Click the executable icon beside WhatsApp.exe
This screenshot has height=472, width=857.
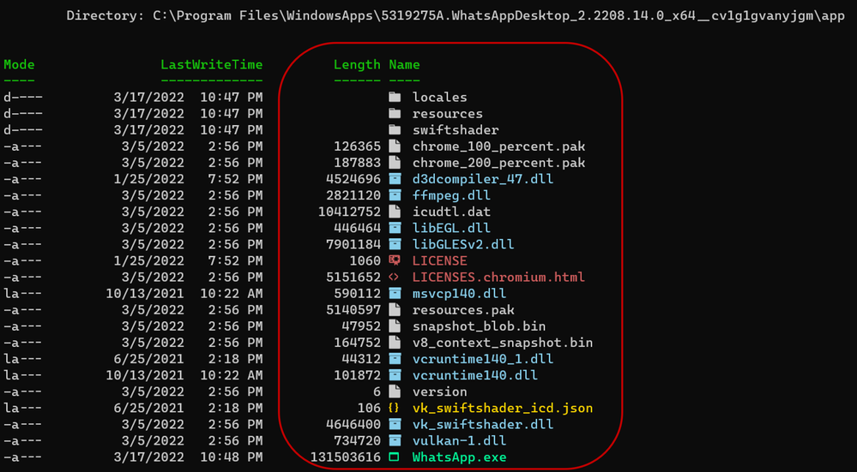(395, 457)
